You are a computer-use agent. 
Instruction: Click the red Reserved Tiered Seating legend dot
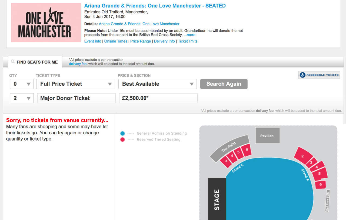(x=122, y=139)
